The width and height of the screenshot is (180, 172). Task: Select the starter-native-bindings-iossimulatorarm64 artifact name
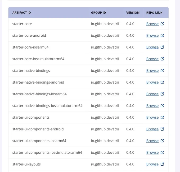click(x=47, y=106)
